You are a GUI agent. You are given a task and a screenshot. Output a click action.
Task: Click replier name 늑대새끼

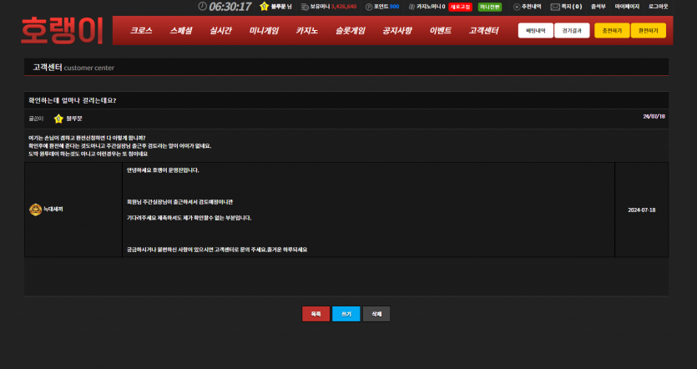pos(53,209)
